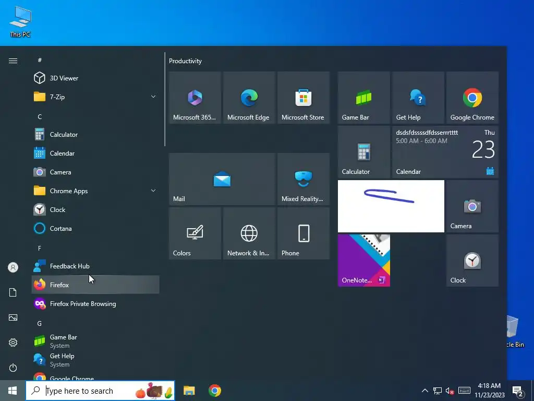534x401 pixels.
Task: Open 3D Viewer from the app list
Action: 95,78
